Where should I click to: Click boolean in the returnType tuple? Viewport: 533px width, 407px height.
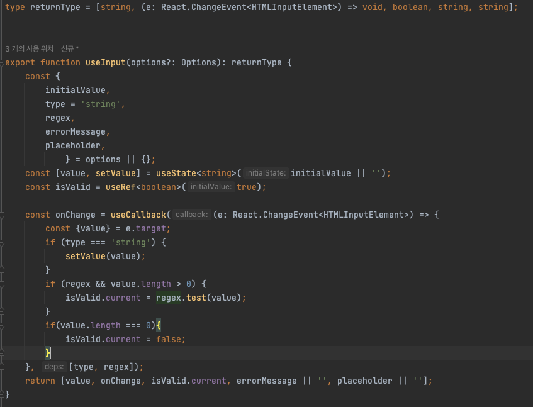[410, 7]
